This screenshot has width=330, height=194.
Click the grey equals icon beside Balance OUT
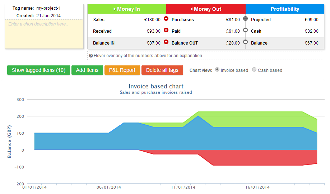pos(245,42)
